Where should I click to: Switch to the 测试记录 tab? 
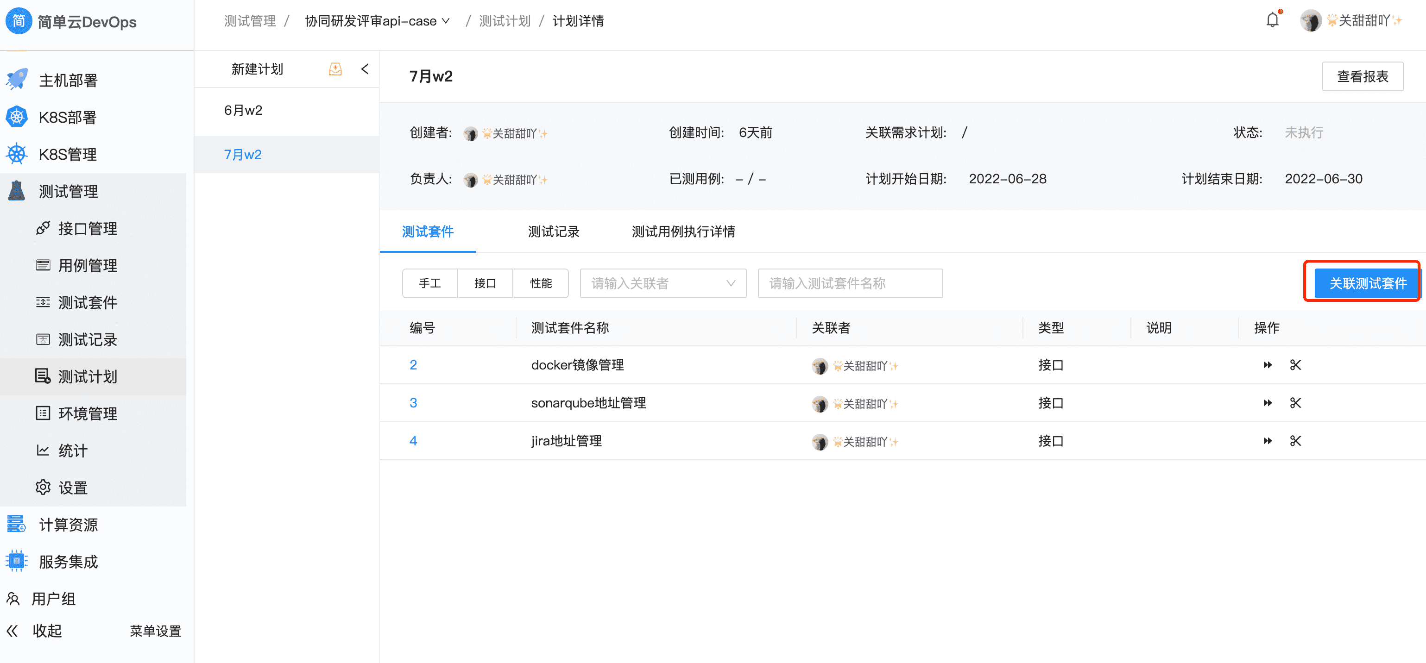click(x=553, y=231)
